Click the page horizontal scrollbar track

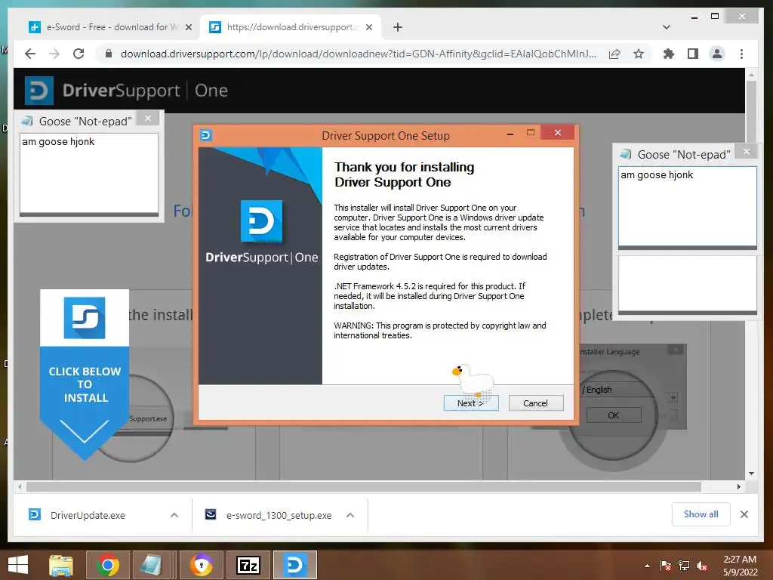tap(364, 487)
